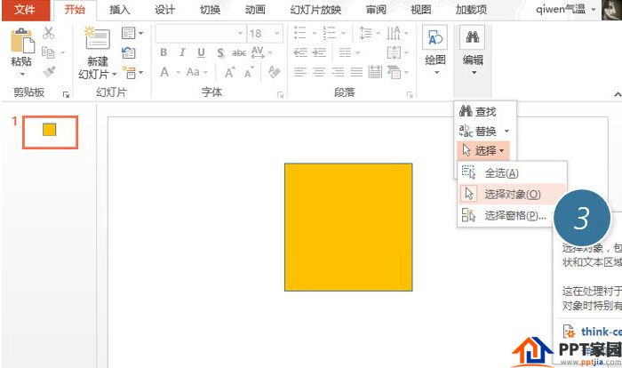Screen dimensions: 622x368
Task: Toggle Justify paragraph alignment
Action: [356, 72]
